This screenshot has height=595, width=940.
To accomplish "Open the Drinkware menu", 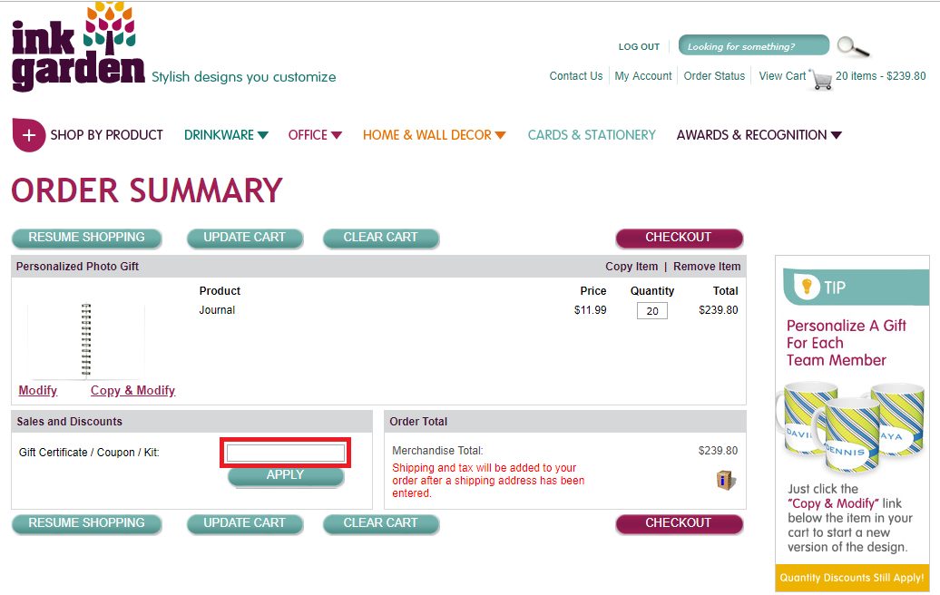I will tap(219, 135).
